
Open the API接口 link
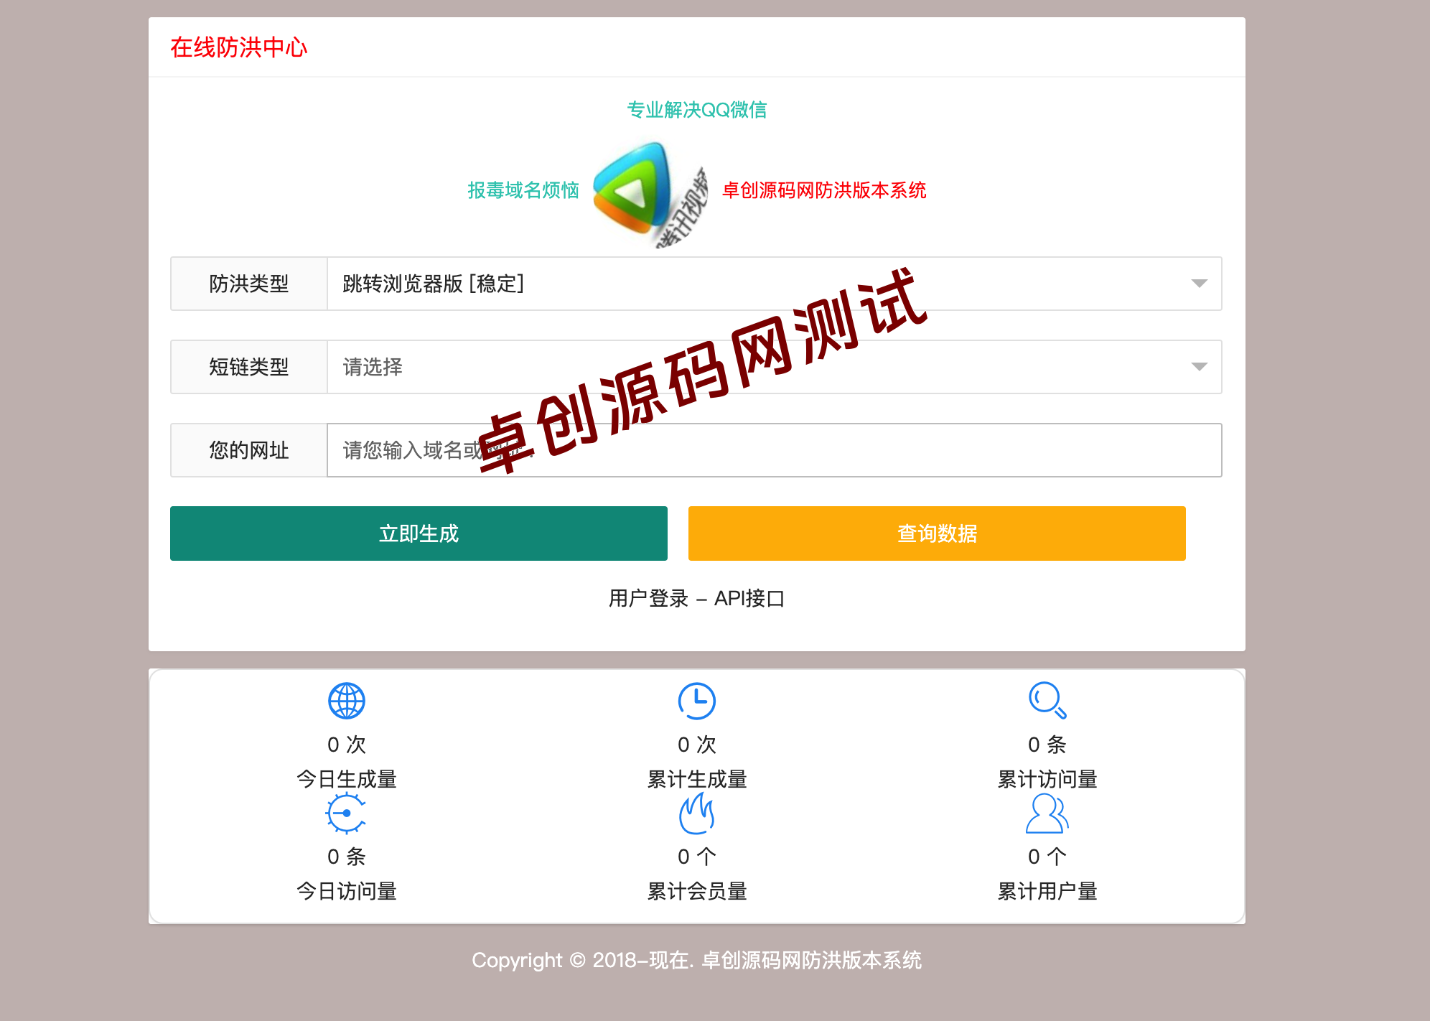tap(749, 598)
